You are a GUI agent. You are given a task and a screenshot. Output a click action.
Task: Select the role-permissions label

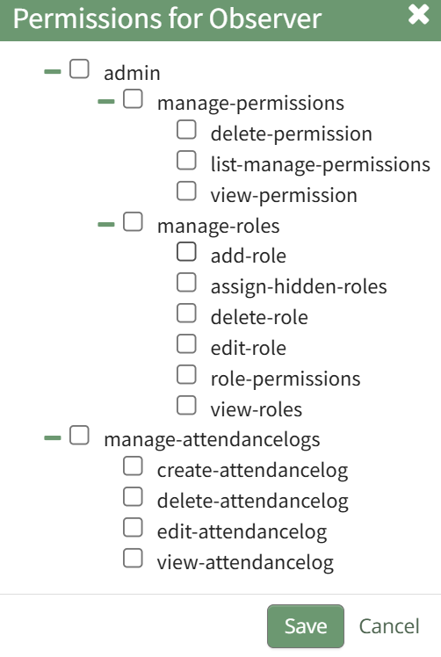coord(286,379)
